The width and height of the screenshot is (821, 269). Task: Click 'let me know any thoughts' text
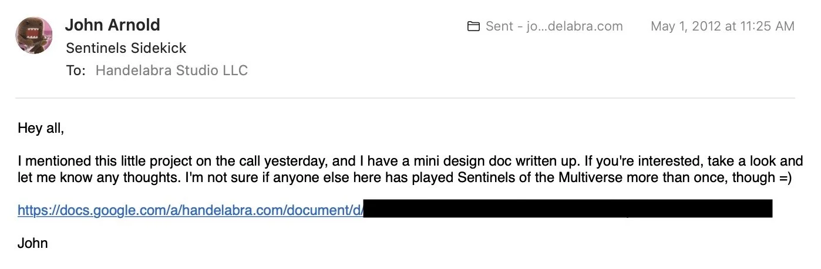click(83, 179)
